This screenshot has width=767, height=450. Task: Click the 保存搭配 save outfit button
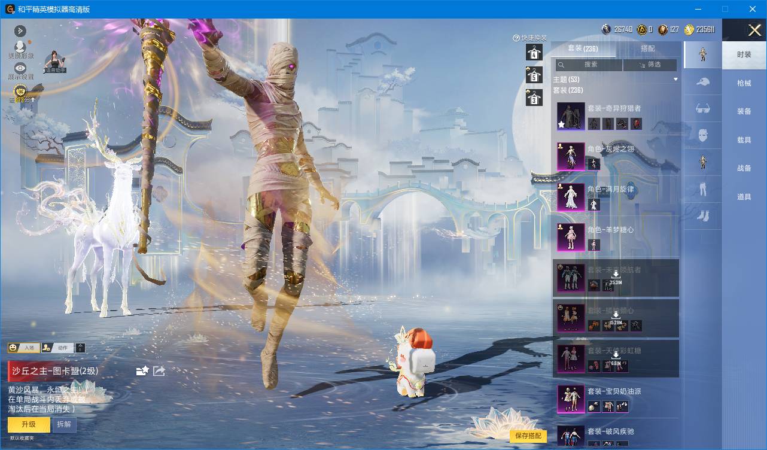pos(528,436)
